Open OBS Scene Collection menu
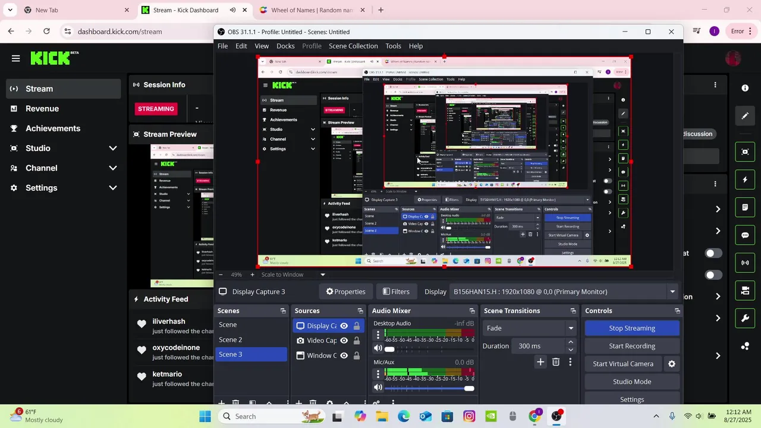Image resolution: width=761 pixels, height=428 pixels. (x=353, y=46)
